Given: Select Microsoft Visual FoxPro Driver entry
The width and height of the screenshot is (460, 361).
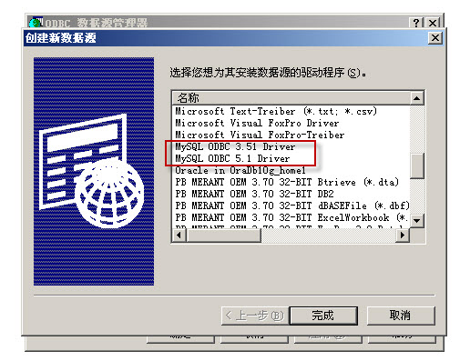Looking at the screenshot, I should click(257, 123).
